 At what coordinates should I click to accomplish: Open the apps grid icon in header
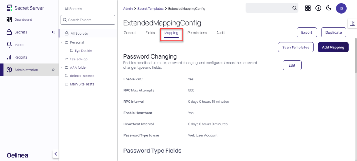point(308,8)
